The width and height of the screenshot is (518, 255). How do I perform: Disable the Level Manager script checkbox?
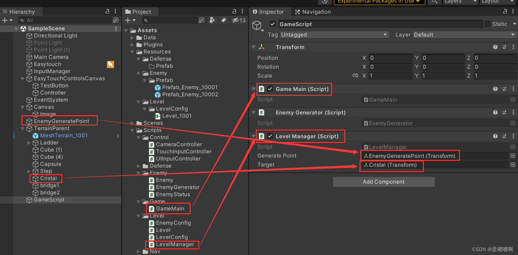[270, 136]
